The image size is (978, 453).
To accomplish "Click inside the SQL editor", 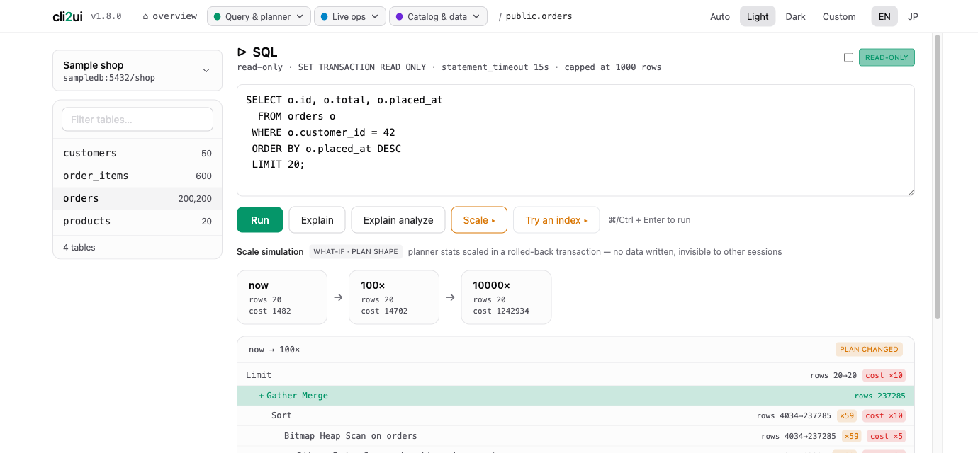I will pos(575,140).
